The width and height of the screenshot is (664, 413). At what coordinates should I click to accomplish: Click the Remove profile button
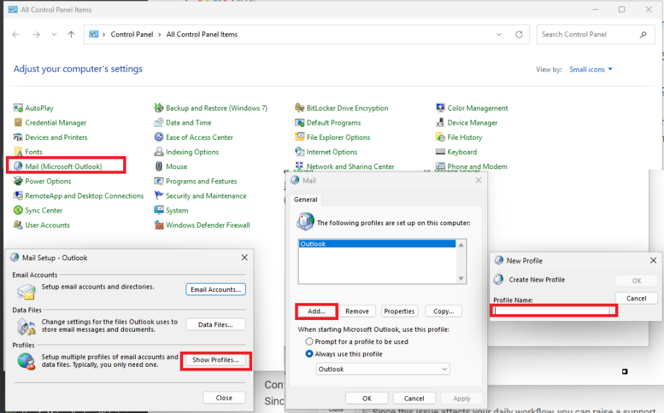tap(357, 311)
